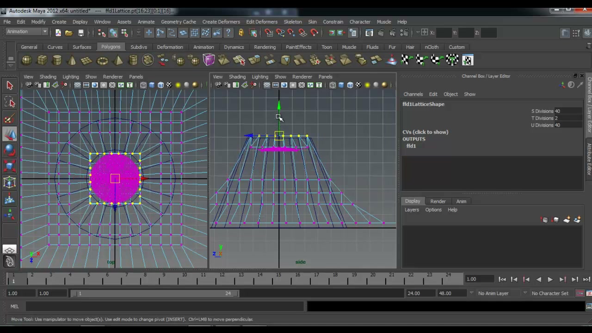Create a polygon torus from shelf
Screen dimensions: 592x333
[x=102, y=60]
